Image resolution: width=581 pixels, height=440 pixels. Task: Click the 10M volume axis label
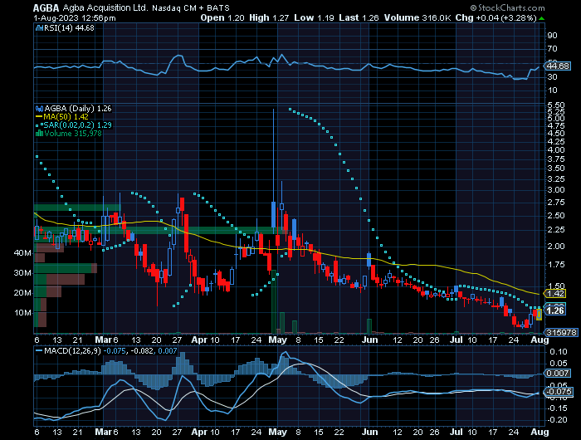22,312
